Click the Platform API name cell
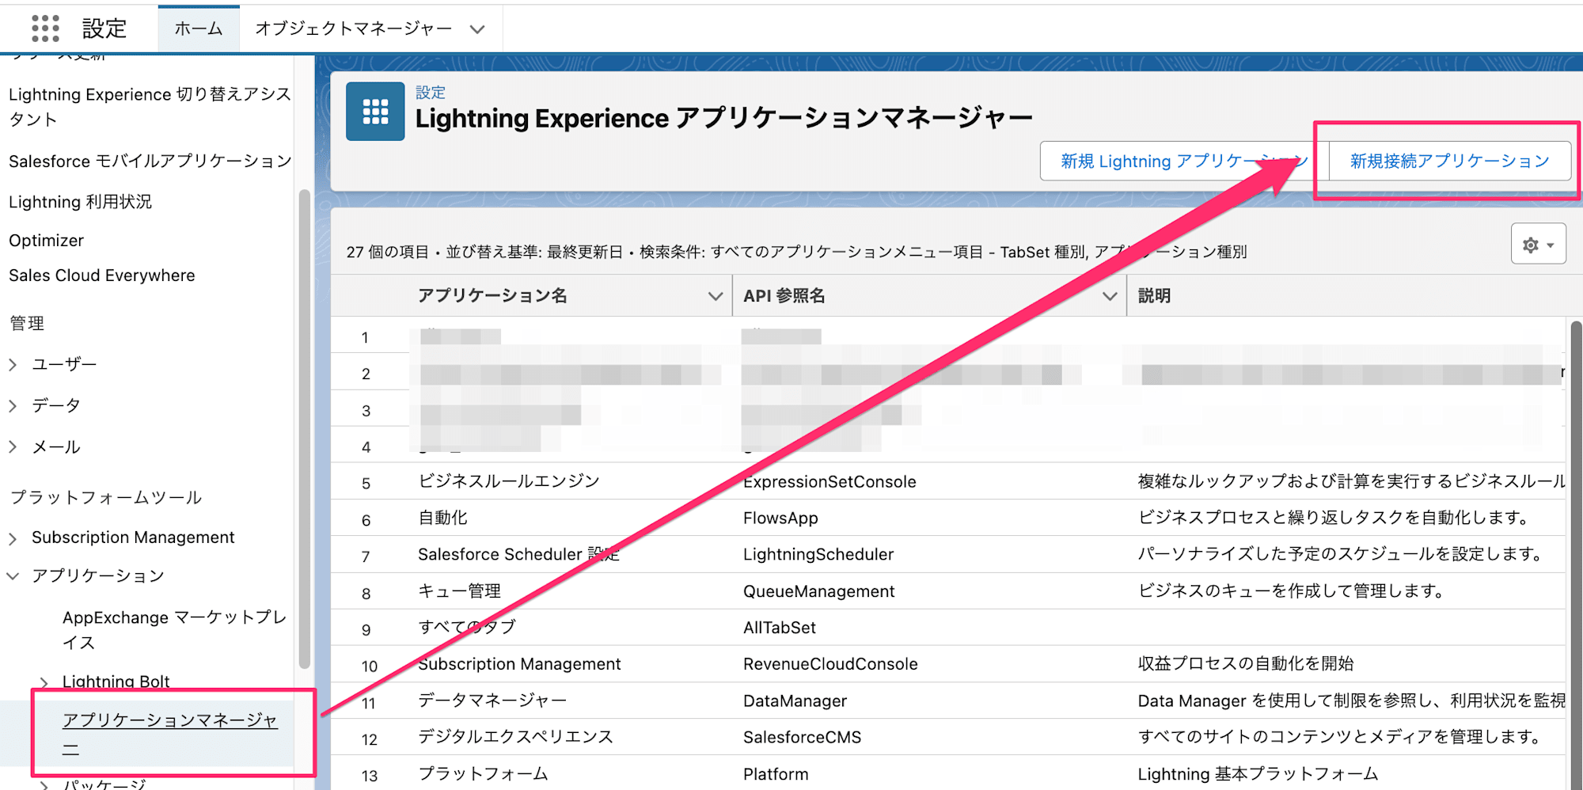The height and width of the screenshot is (790, 1583). [776, 774]
